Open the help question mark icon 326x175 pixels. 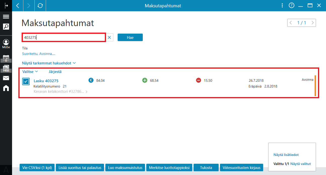tap(292, 5)
